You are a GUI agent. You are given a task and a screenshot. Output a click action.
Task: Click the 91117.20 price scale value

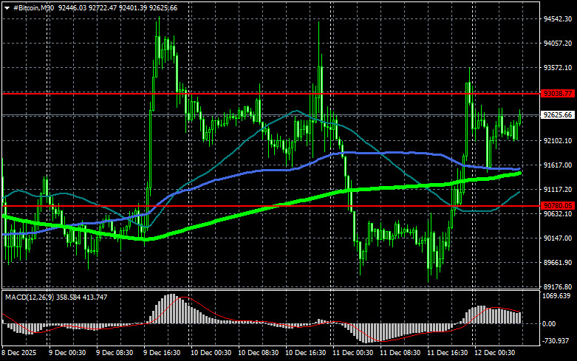558,189
